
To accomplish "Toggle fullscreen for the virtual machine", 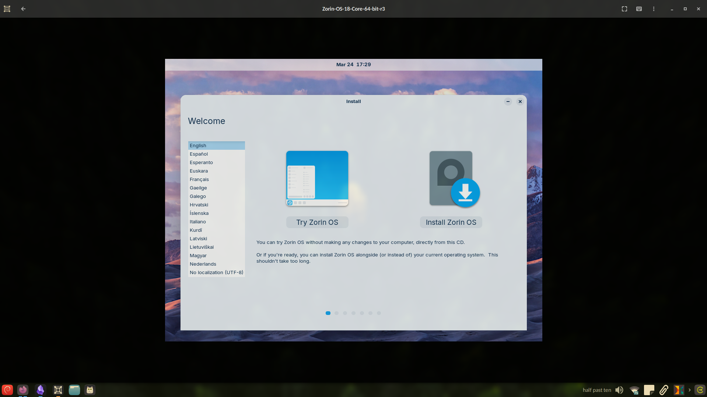I will (x=624, y=9).
